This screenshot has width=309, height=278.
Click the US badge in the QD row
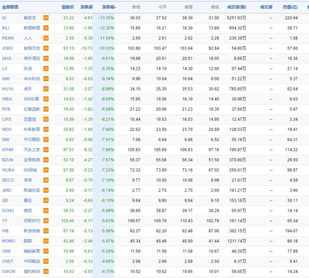[x=46, y=201]
